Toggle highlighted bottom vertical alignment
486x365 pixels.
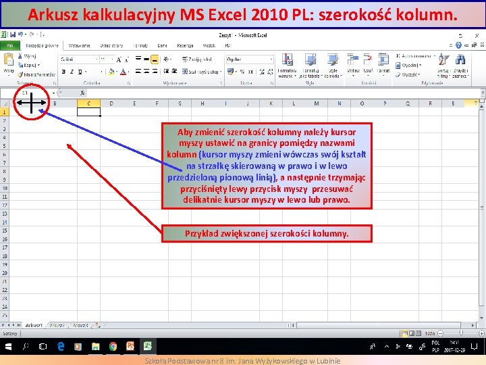155,59
